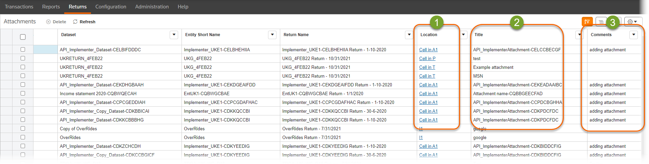Image resolution: width=649 pixels, height=164 pixels.
Task: Open the gear settings dropdown
Action: pyautogui.click(x=632, y=22)
